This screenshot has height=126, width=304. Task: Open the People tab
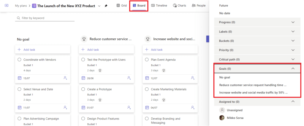(199, 6)
